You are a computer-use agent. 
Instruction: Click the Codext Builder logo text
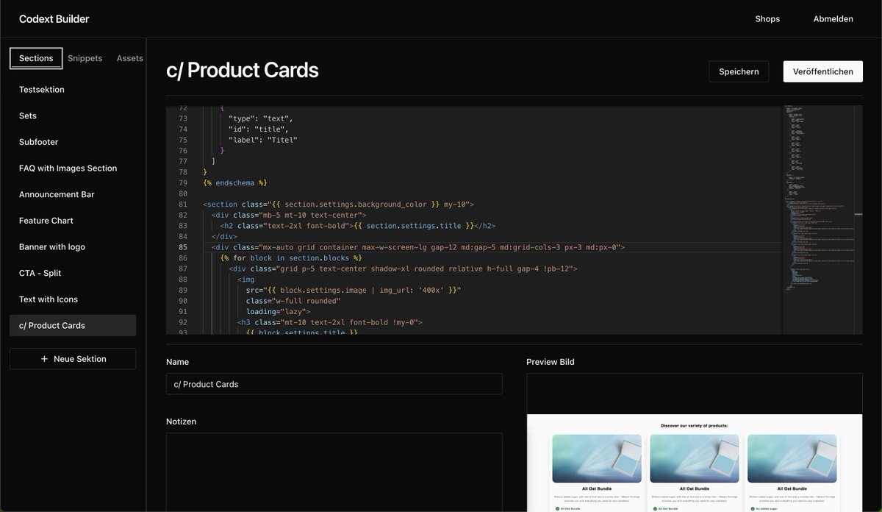[x=54, y=19]
